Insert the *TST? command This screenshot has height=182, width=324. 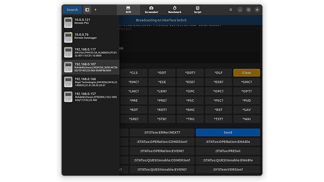(218, 119)
